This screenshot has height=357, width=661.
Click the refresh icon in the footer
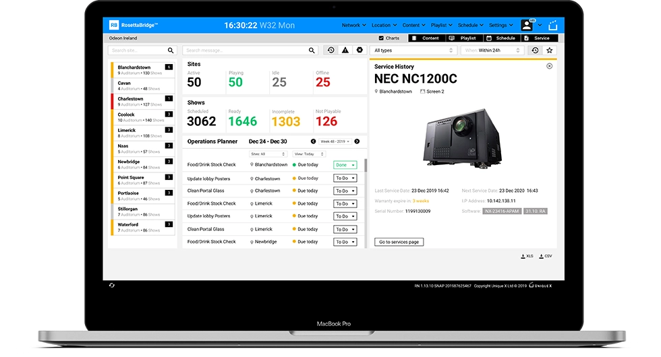112,285
